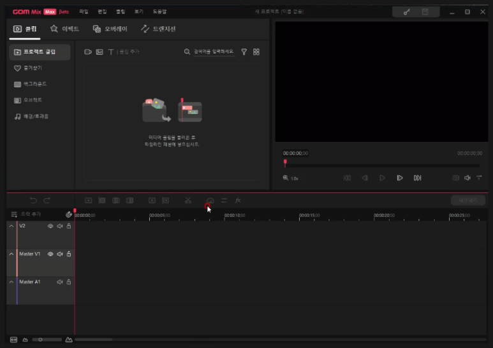Click the search magnifier icon
Image resolution: width=493 pixels, height=348 pixels.
187,52
